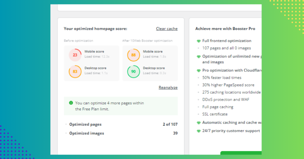The image size is (304, 159).
Task: Click the diamond icon beside Automatic caching
Action: pos(199,123)
